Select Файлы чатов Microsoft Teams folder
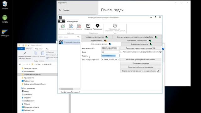The image size is (201, 113). tap(35, 84)
